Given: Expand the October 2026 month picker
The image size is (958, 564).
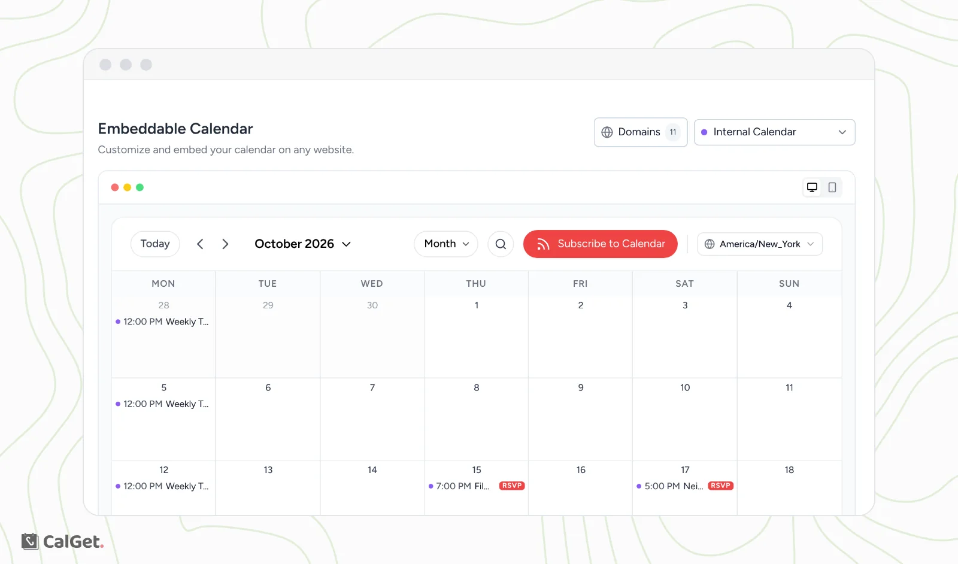Looking at the screenshot, I should 302,244.
